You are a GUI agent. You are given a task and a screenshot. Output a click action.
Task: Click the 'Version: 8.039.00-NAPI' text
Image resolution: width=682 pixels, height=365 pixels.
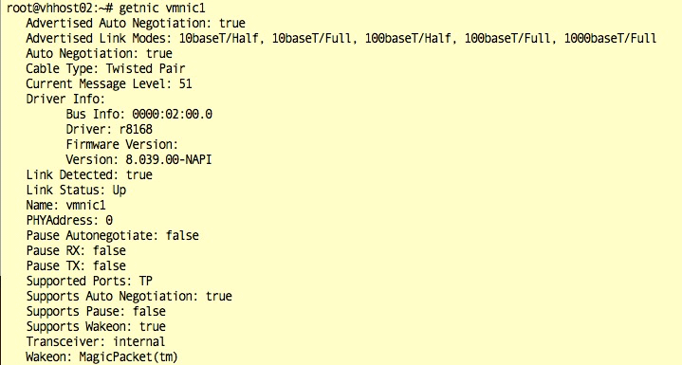(x=138, y=159)
